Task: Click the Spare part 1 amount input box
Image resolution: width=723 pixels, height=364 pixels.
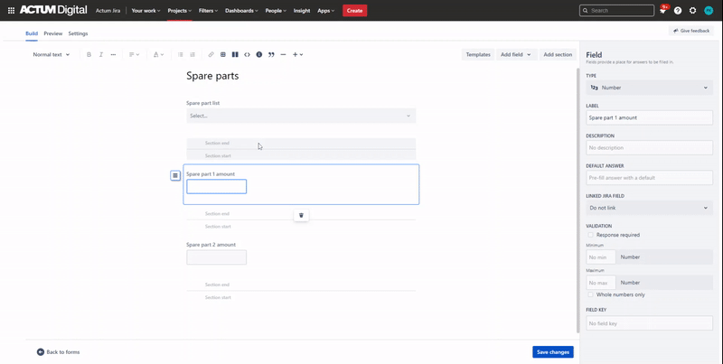Action: [x=216, y=187]
